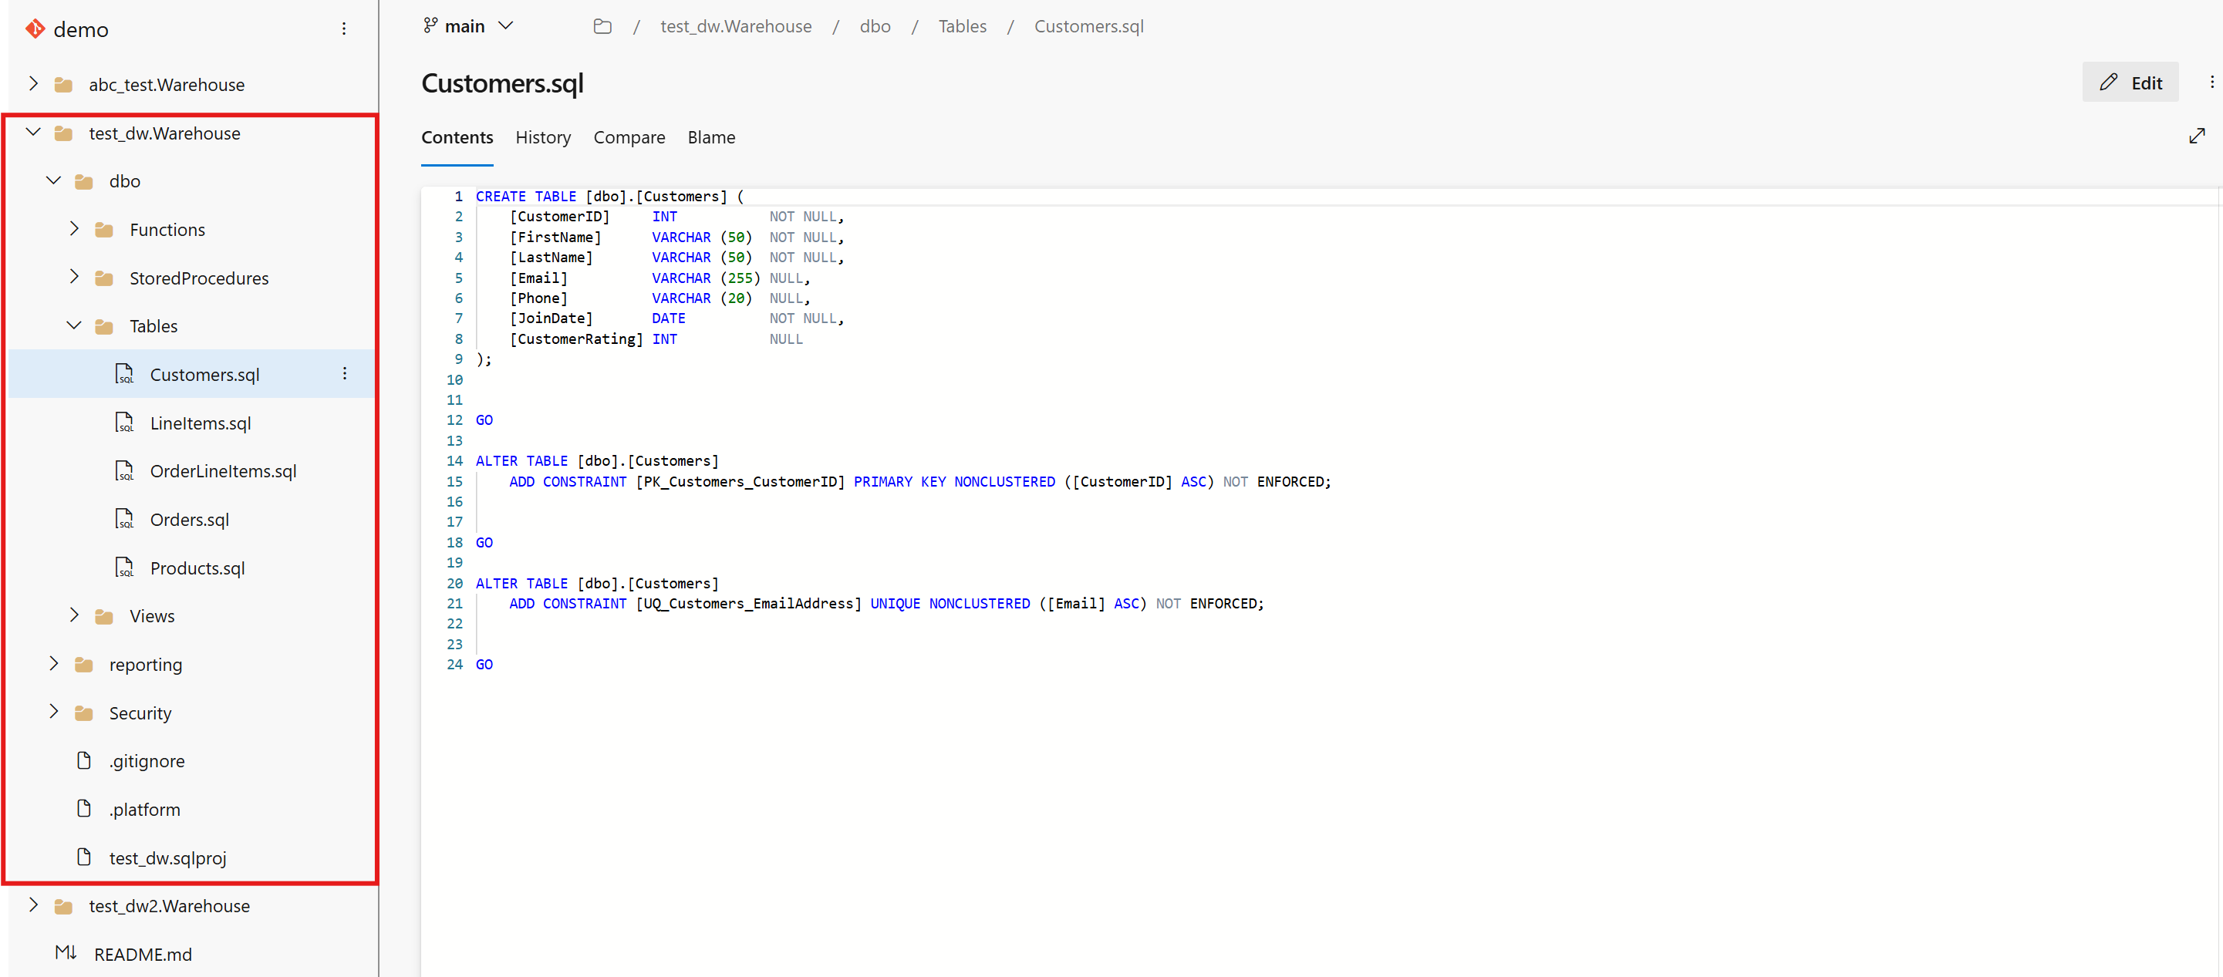2223x977 pixels.
Task: Click the demo repository name
Action: pos(81,30)
